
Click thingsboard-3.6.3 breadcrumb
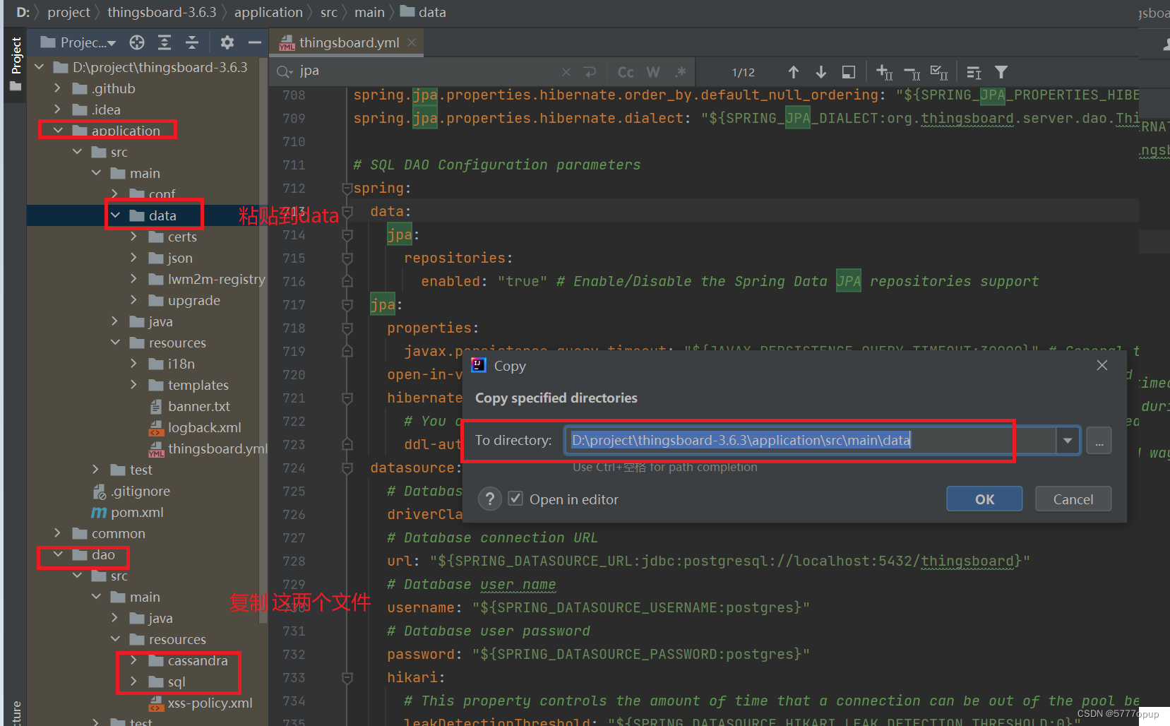coord(162,12)
